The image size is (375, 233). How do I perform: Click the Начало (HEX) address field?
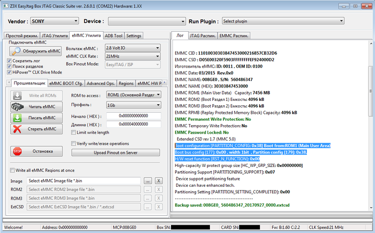point(133,115)
